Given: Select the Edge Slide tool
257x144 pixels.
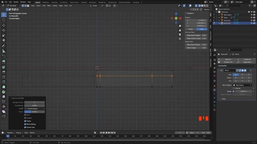Looking at the screenshot, I should (4, 102).
